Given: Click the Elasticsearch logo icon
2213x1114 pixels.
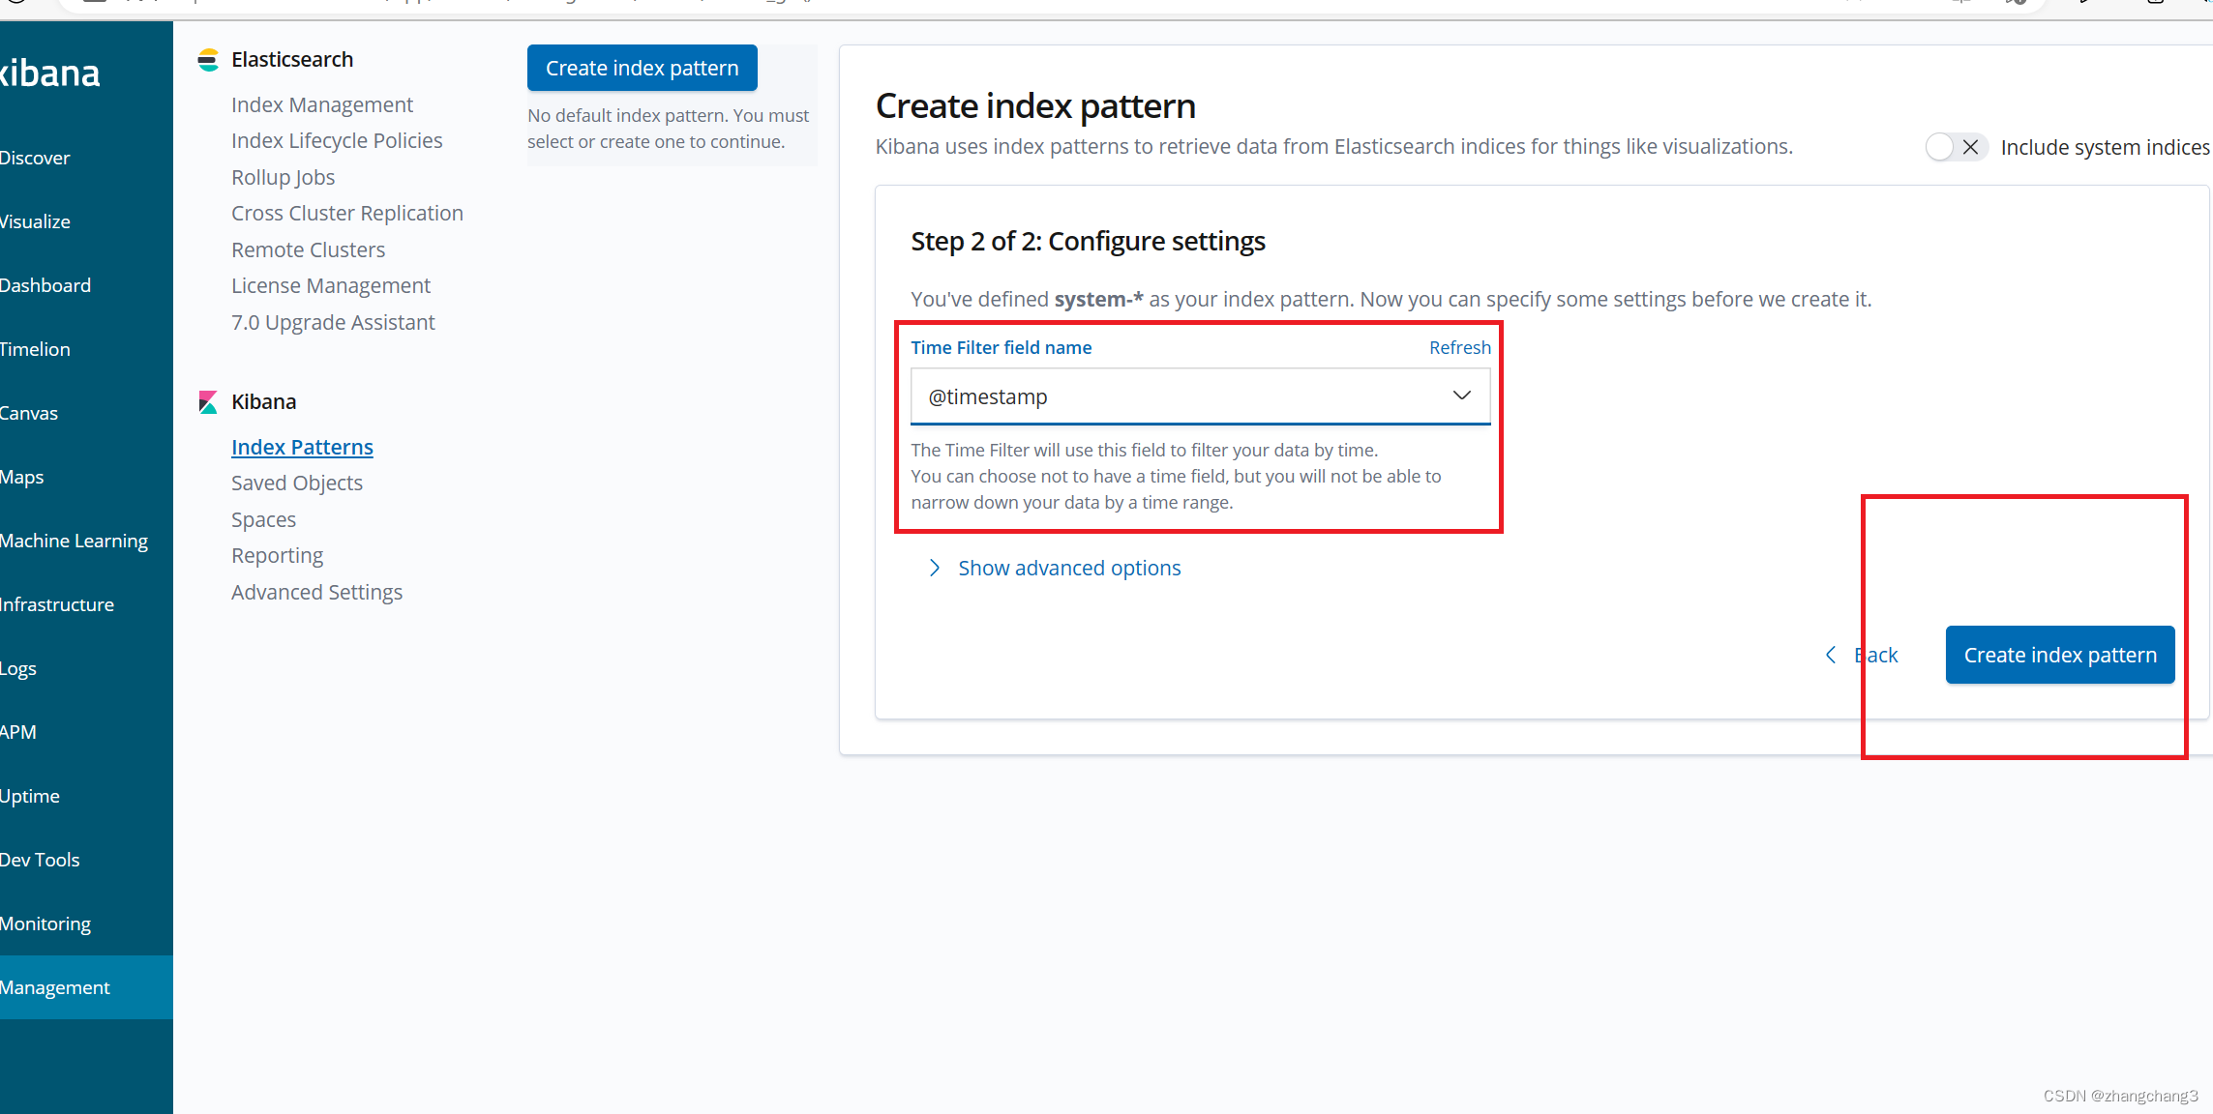Looking at the screenshot, I should (208, 60).
